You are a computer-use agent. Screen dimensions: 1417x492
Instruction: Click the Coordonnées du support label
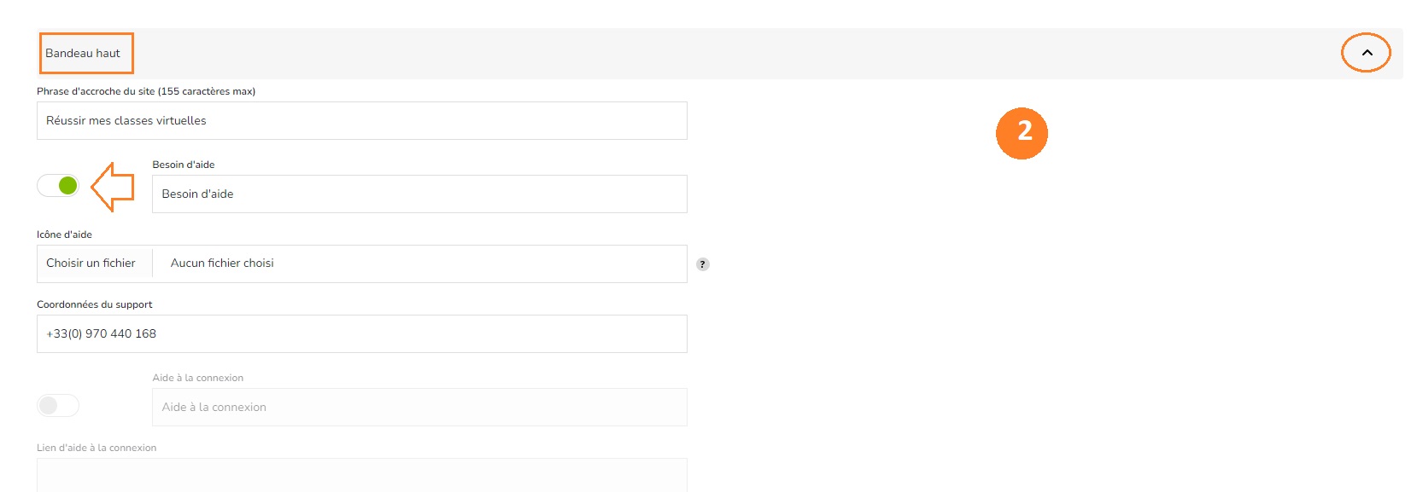(95, 304)
